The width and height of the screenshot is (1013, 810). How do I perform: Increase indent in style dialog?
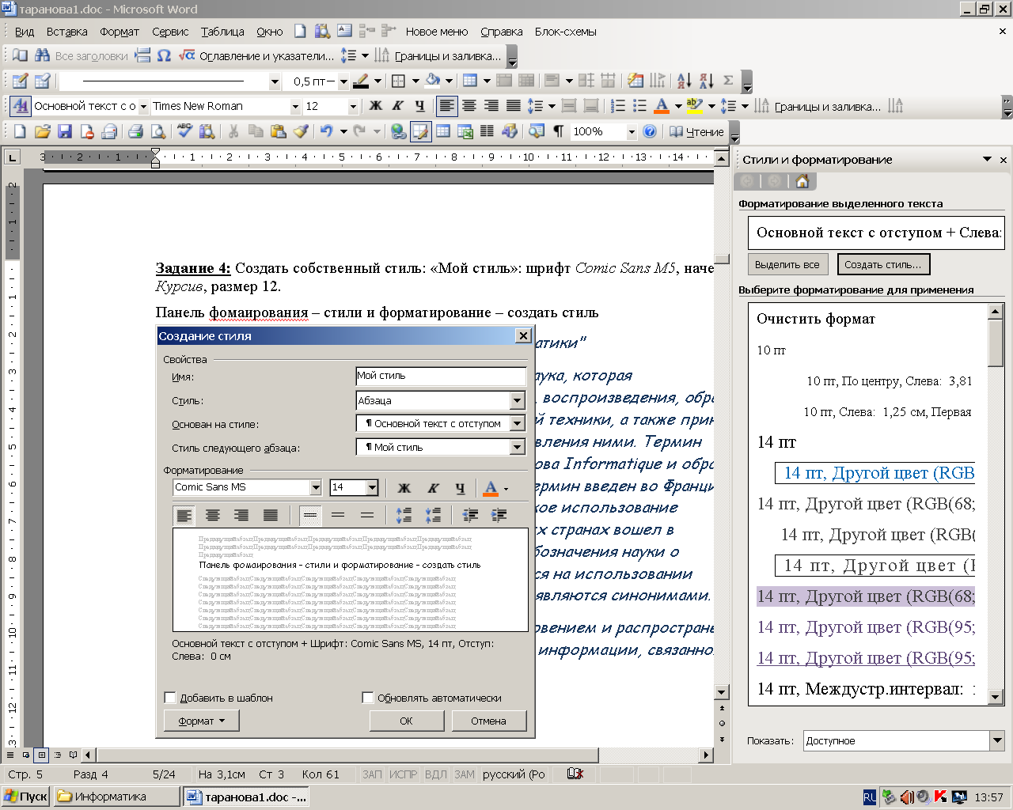pos(499,516)
